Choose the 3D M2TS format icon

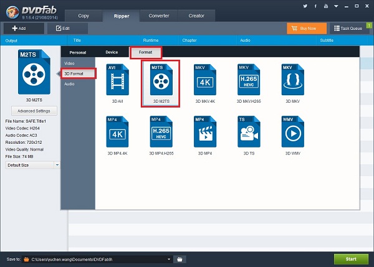[161, 78]
